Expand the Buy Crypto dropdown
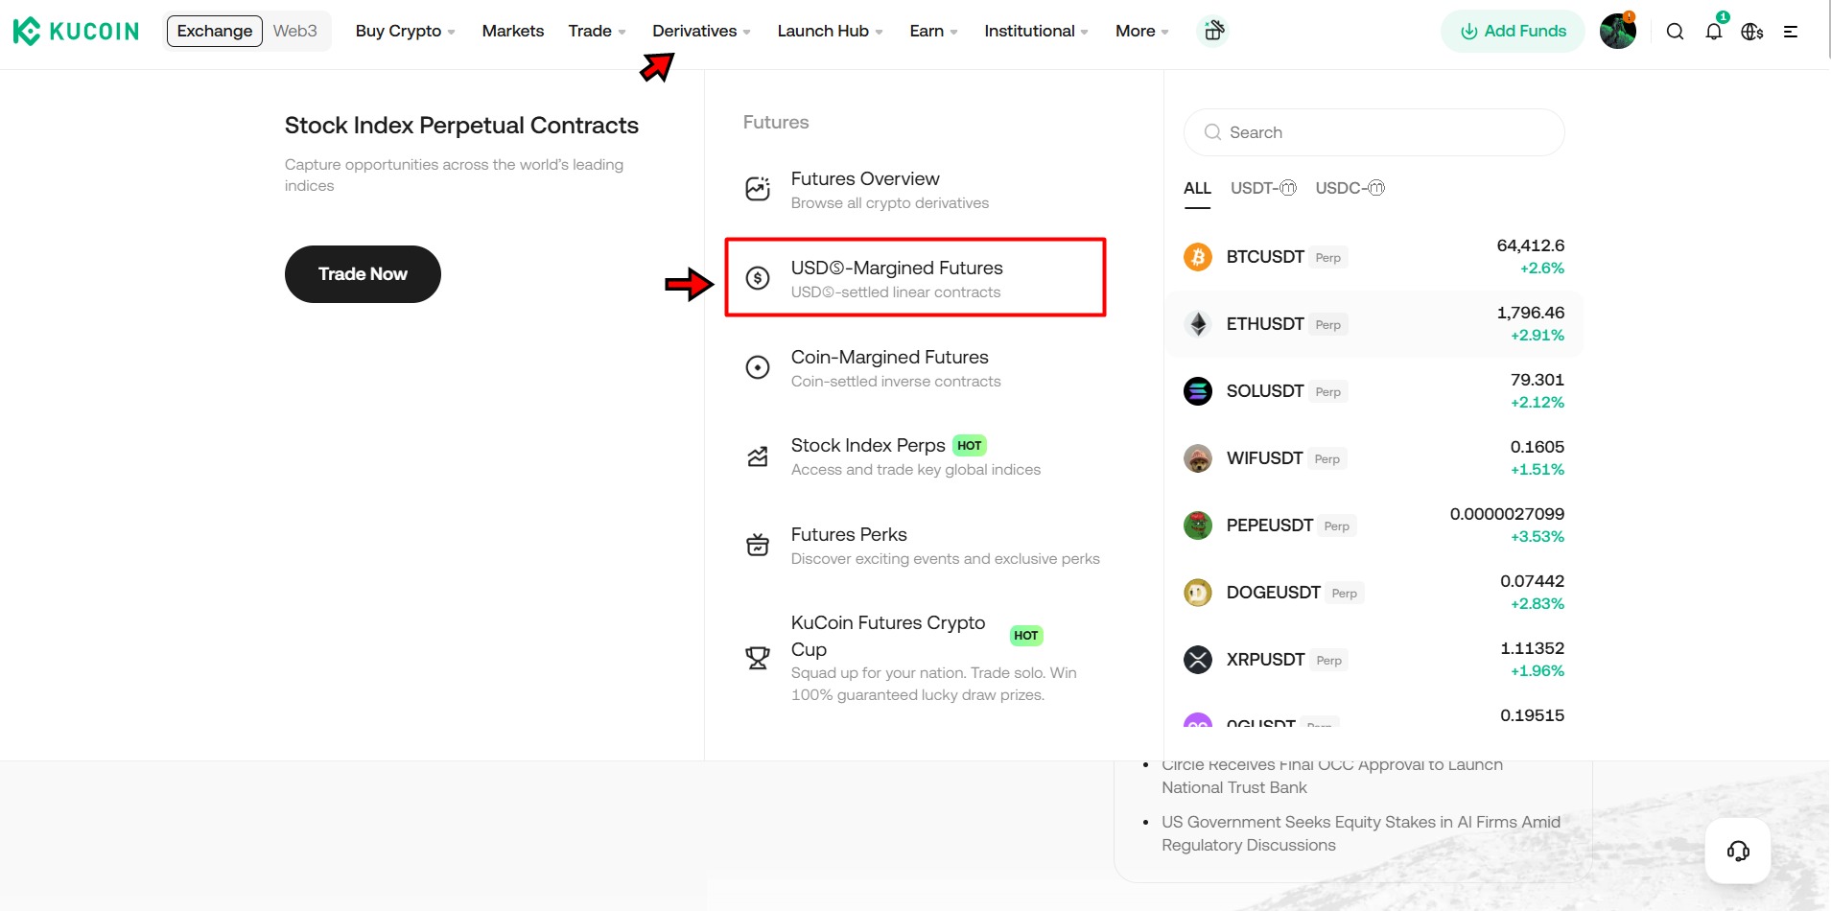This screenshot has width=1831, height=911. (405, 31)
